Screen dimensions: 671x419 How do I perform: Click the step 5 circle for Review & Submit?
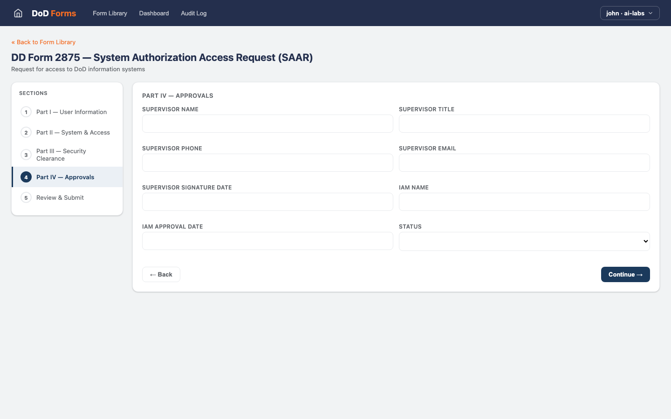pyautogui.click(x=26, y=197)
